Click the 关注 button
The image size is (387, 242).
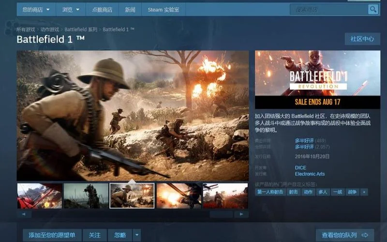95,235
